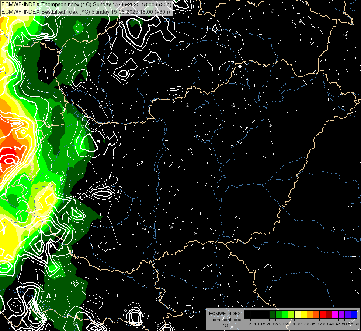Click legend tick value 10

(257, 324)
